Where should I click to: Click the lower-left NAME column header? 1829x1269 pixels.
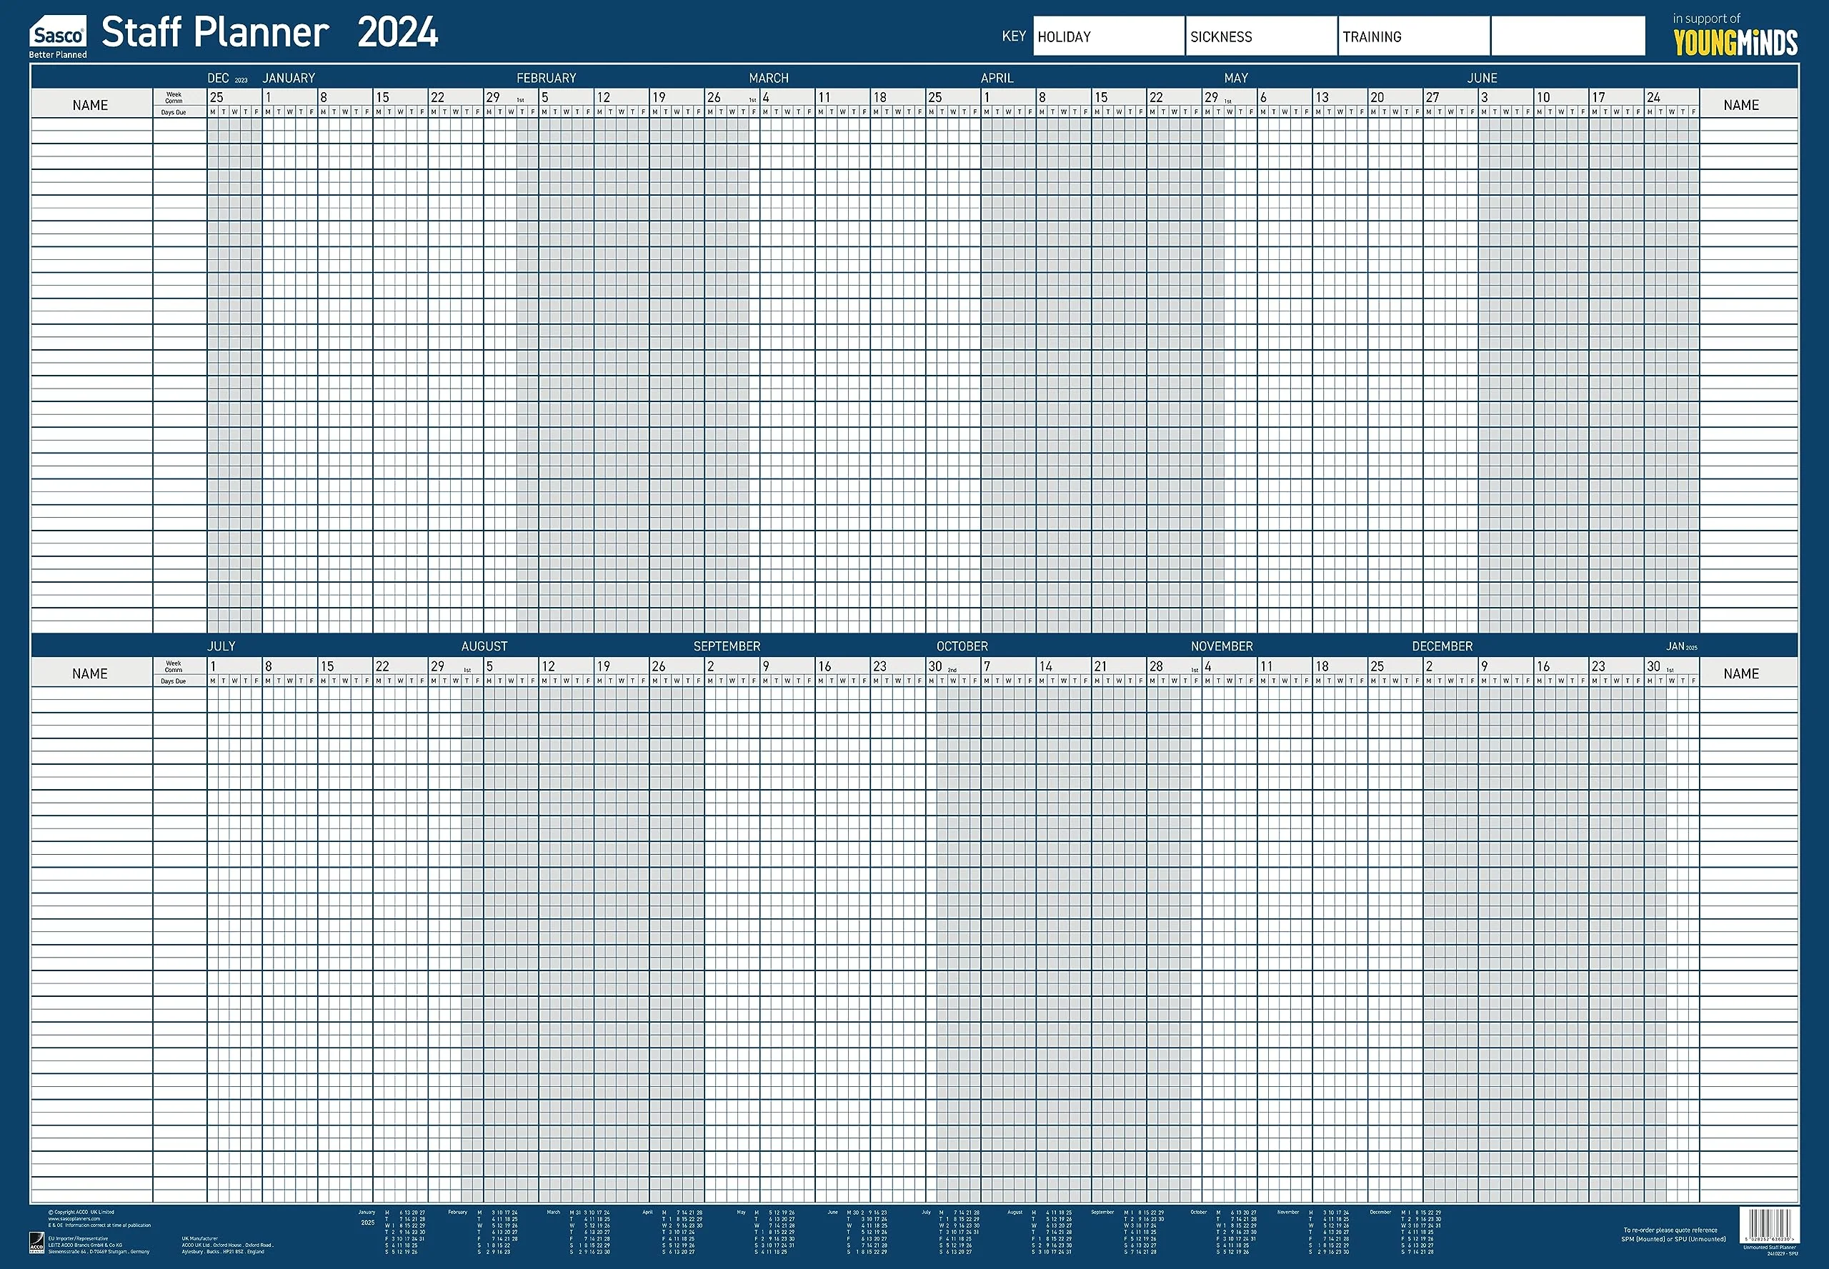[x=91, y=673]
